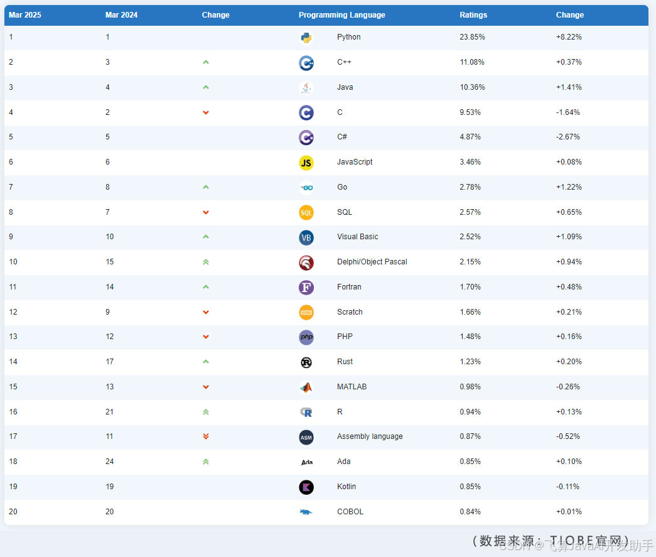Click the C language logo icon
Image resolution: width=656 pixels, height=557 pixels.
[306, 112]
